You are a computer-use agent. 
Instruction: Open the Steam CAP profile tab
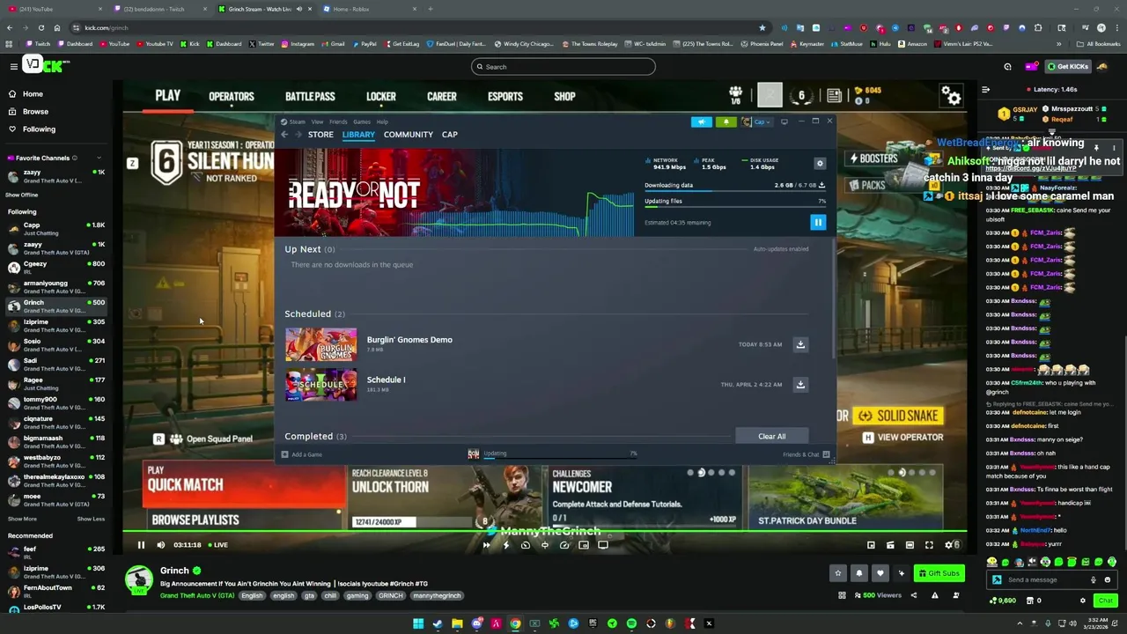[x=449, y=135]
